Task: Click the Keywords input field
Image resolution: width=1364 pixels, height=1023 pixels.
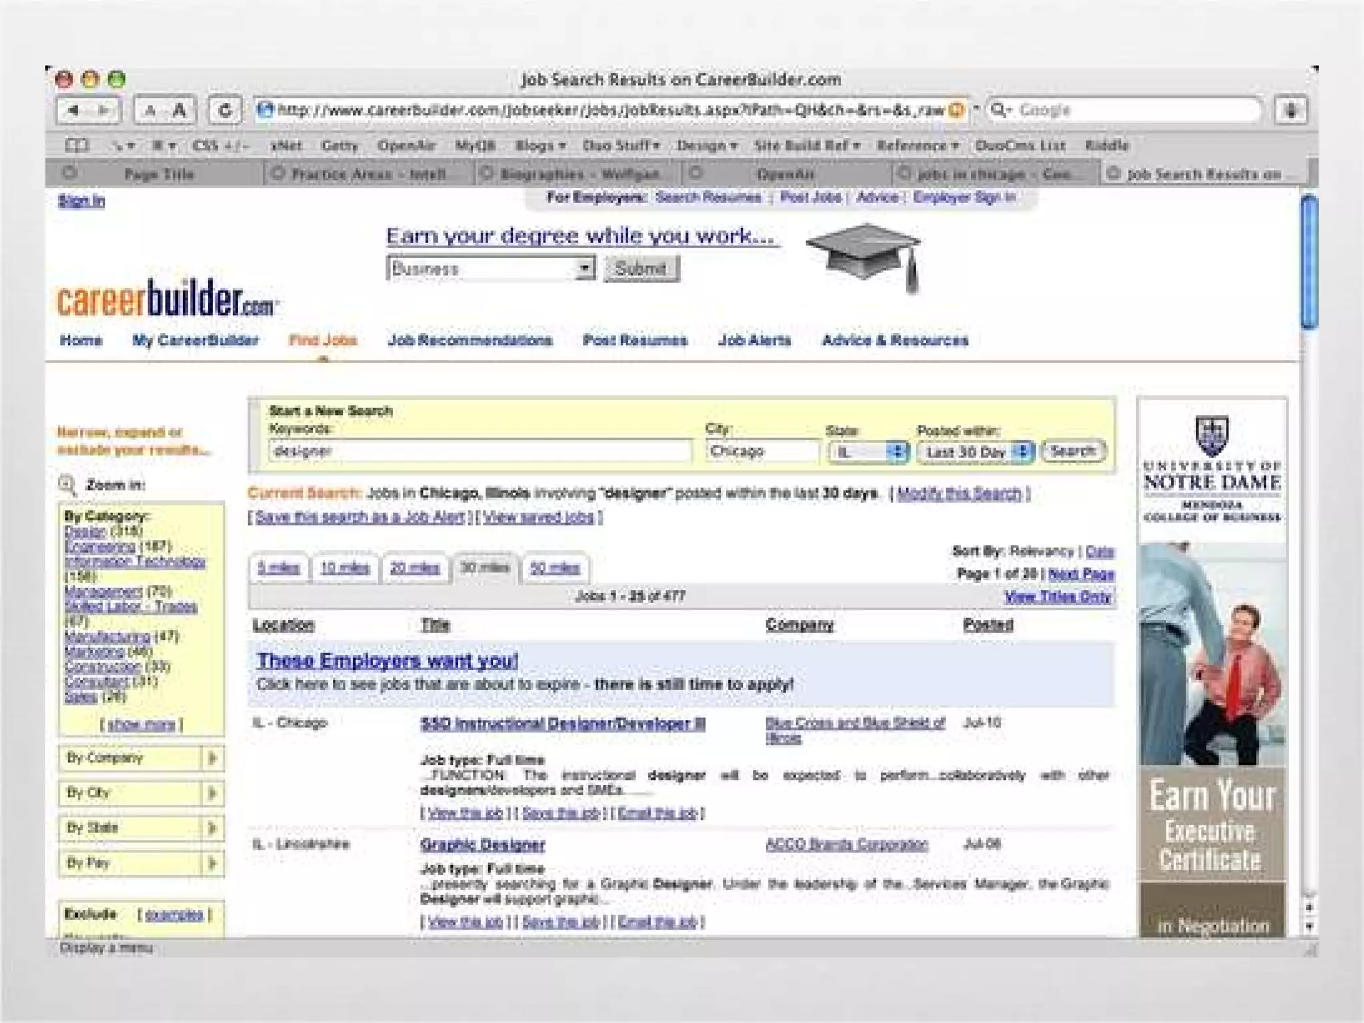Action: [480, 451]
